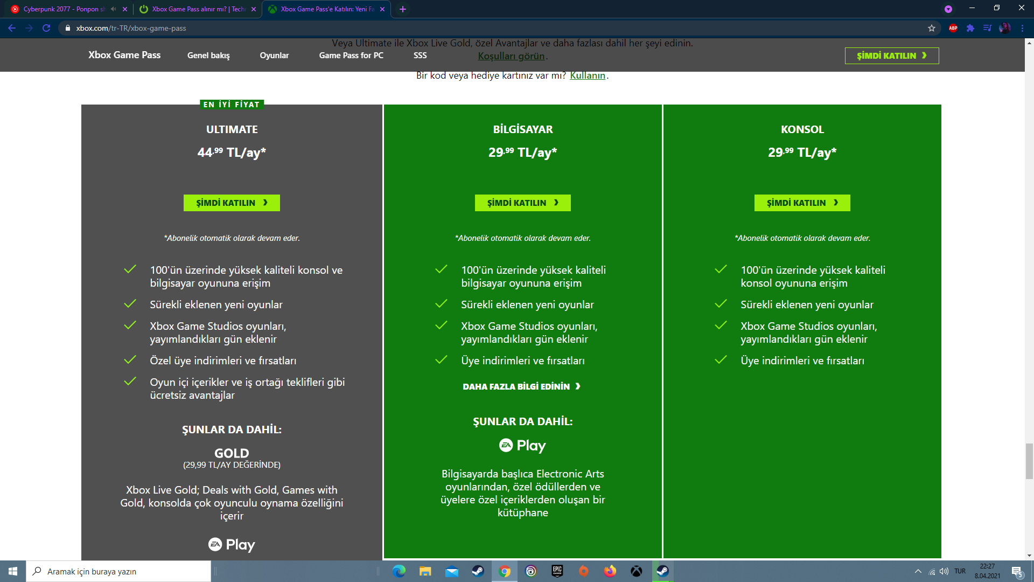This screenshot has height=582, width=1034.
Task: Open Ubisoft Connect from the taskbar
Action: pyautogui.click(x=531, y=571)
